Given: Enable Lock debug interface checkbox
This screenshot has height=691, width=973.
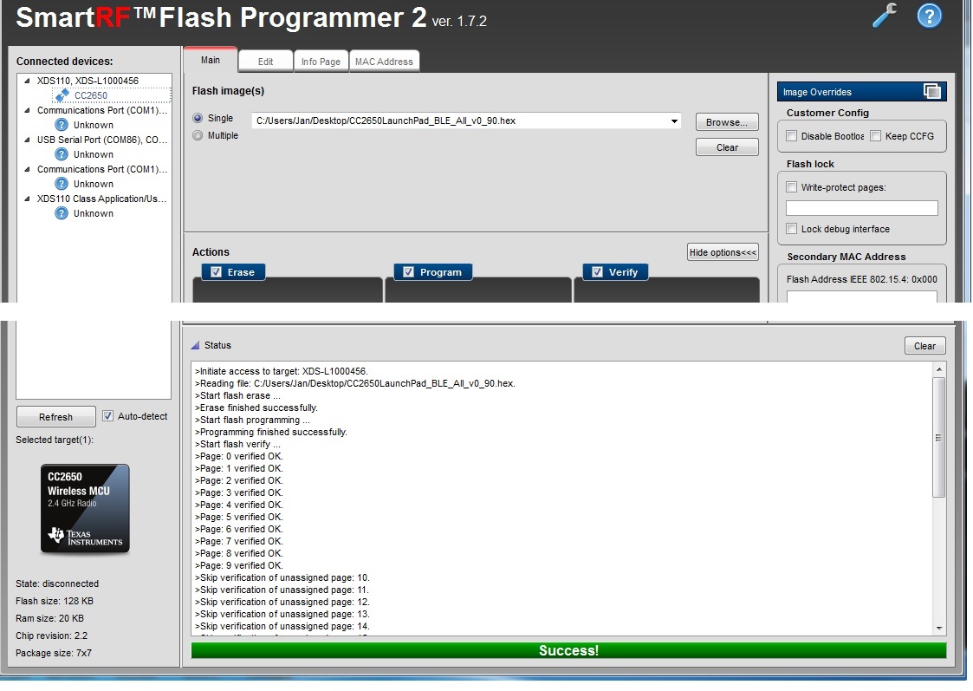Looking at the screenshot, I should pyautogui.click(x=791, y=229).
